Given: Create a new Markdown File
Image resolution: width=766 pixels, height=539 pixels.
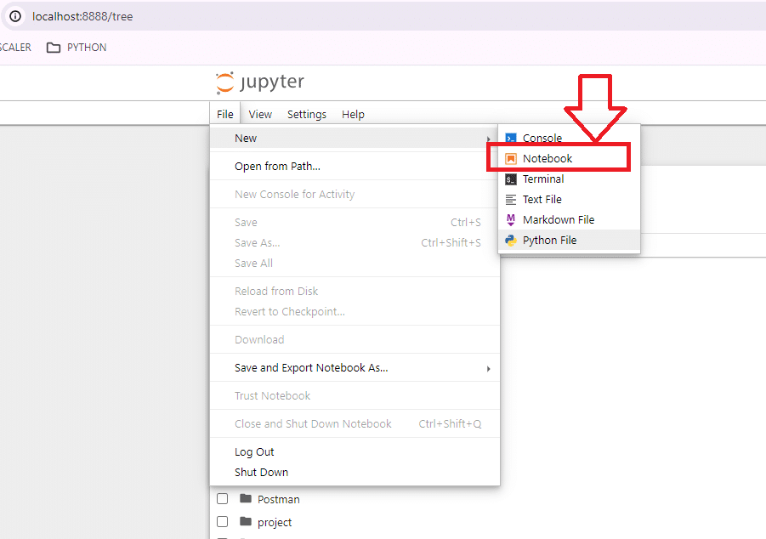Looking at the screenshot, I should (x=569, y=220).
